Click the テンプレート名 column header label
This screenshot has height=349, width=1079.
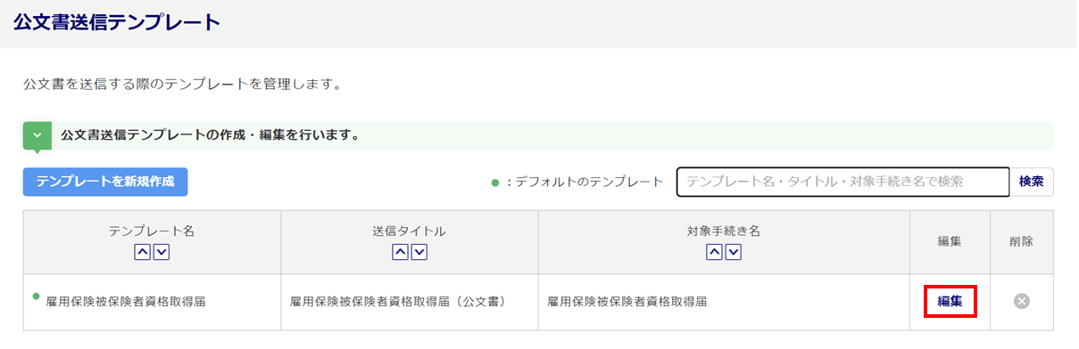click(x=152, y=231)
